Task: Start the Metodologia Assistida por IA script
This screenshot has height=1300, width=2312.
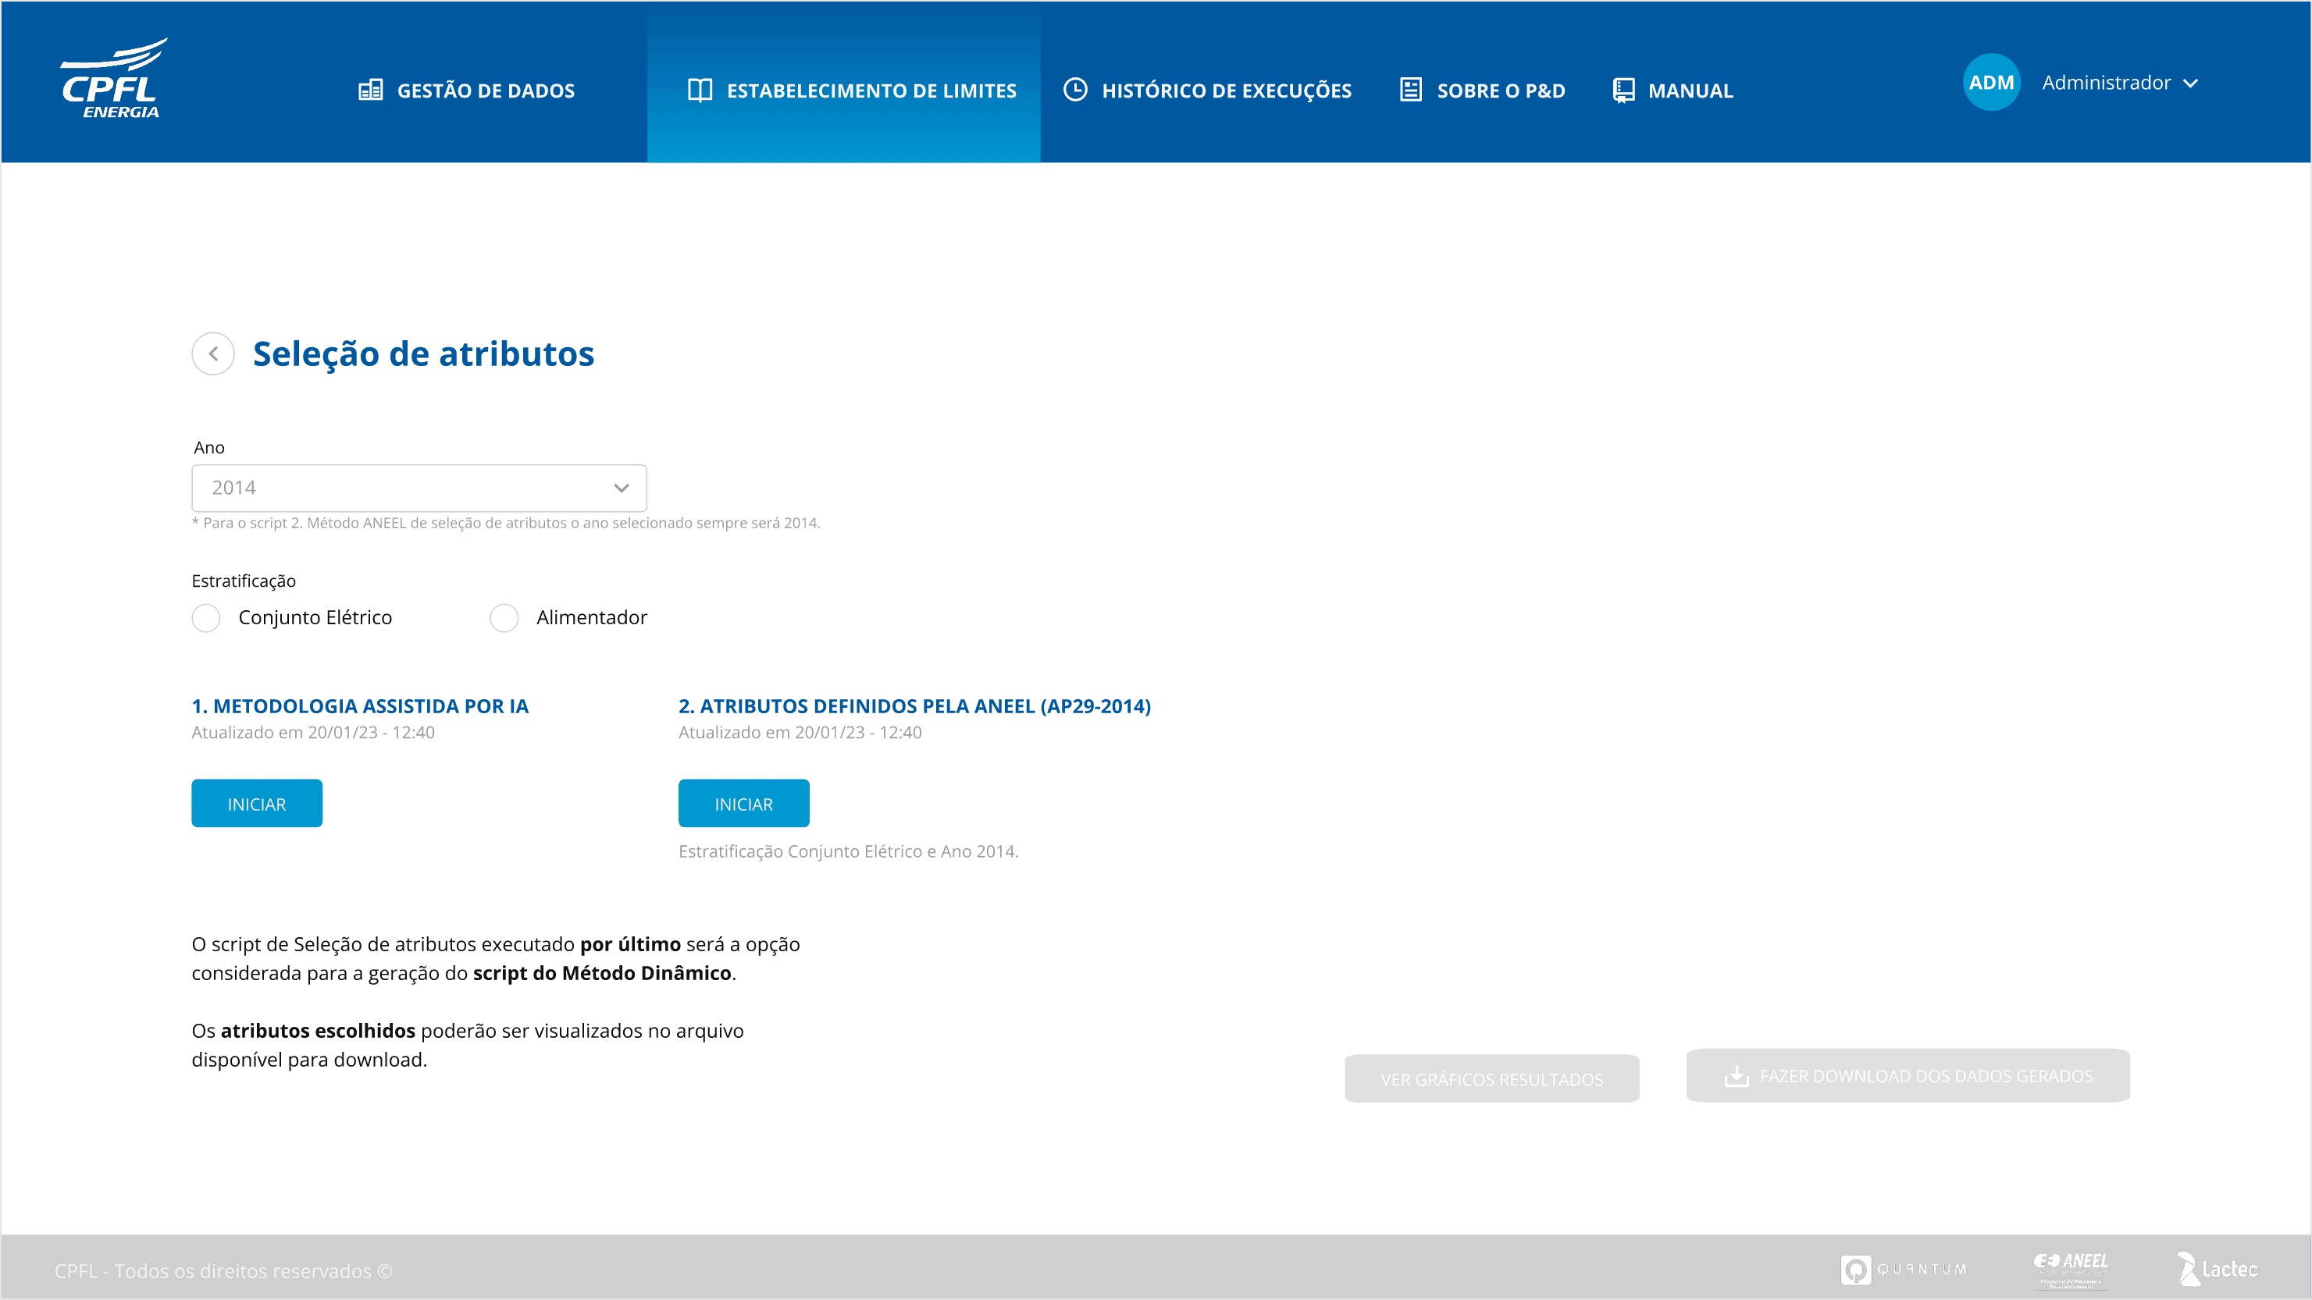Action: 257,804
